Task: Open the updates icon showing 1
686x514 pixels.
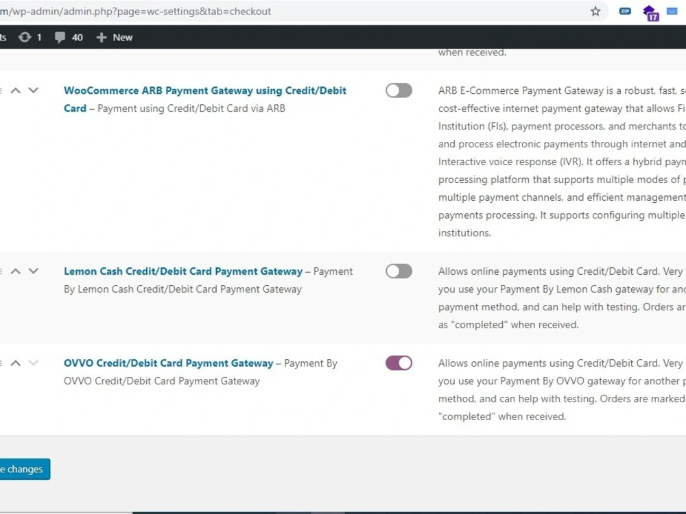Action: 29,38
